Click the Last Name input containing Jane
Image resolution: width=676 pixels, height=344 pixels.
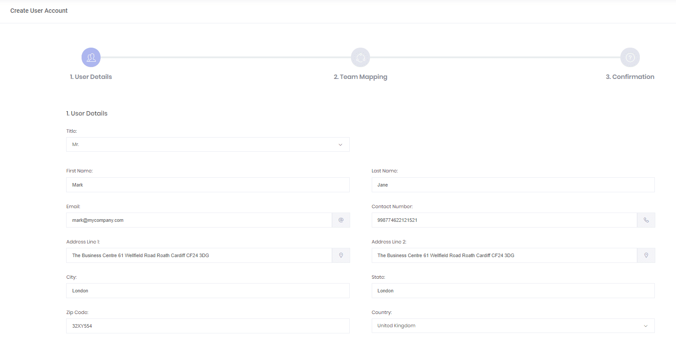[512, 184]
